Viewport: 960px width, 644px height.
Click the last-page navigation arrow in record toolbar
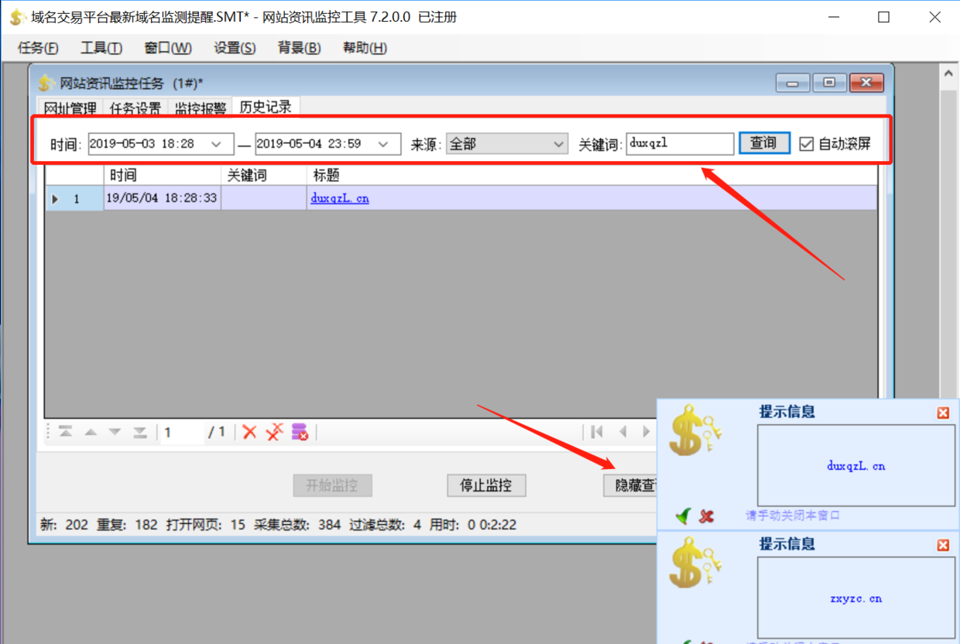coord(140,432)
